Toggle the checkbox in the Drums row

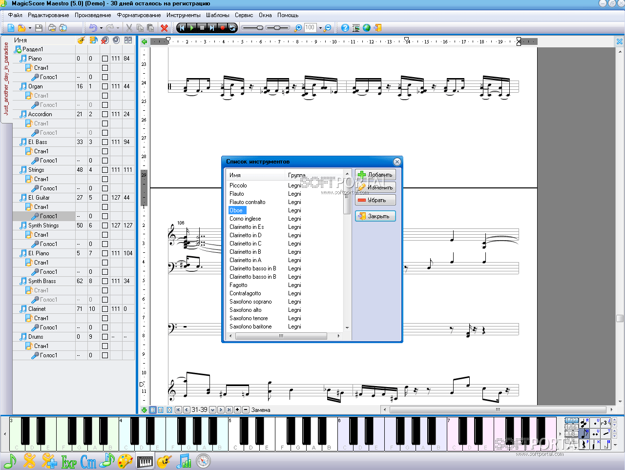click(x=105, y=337)
